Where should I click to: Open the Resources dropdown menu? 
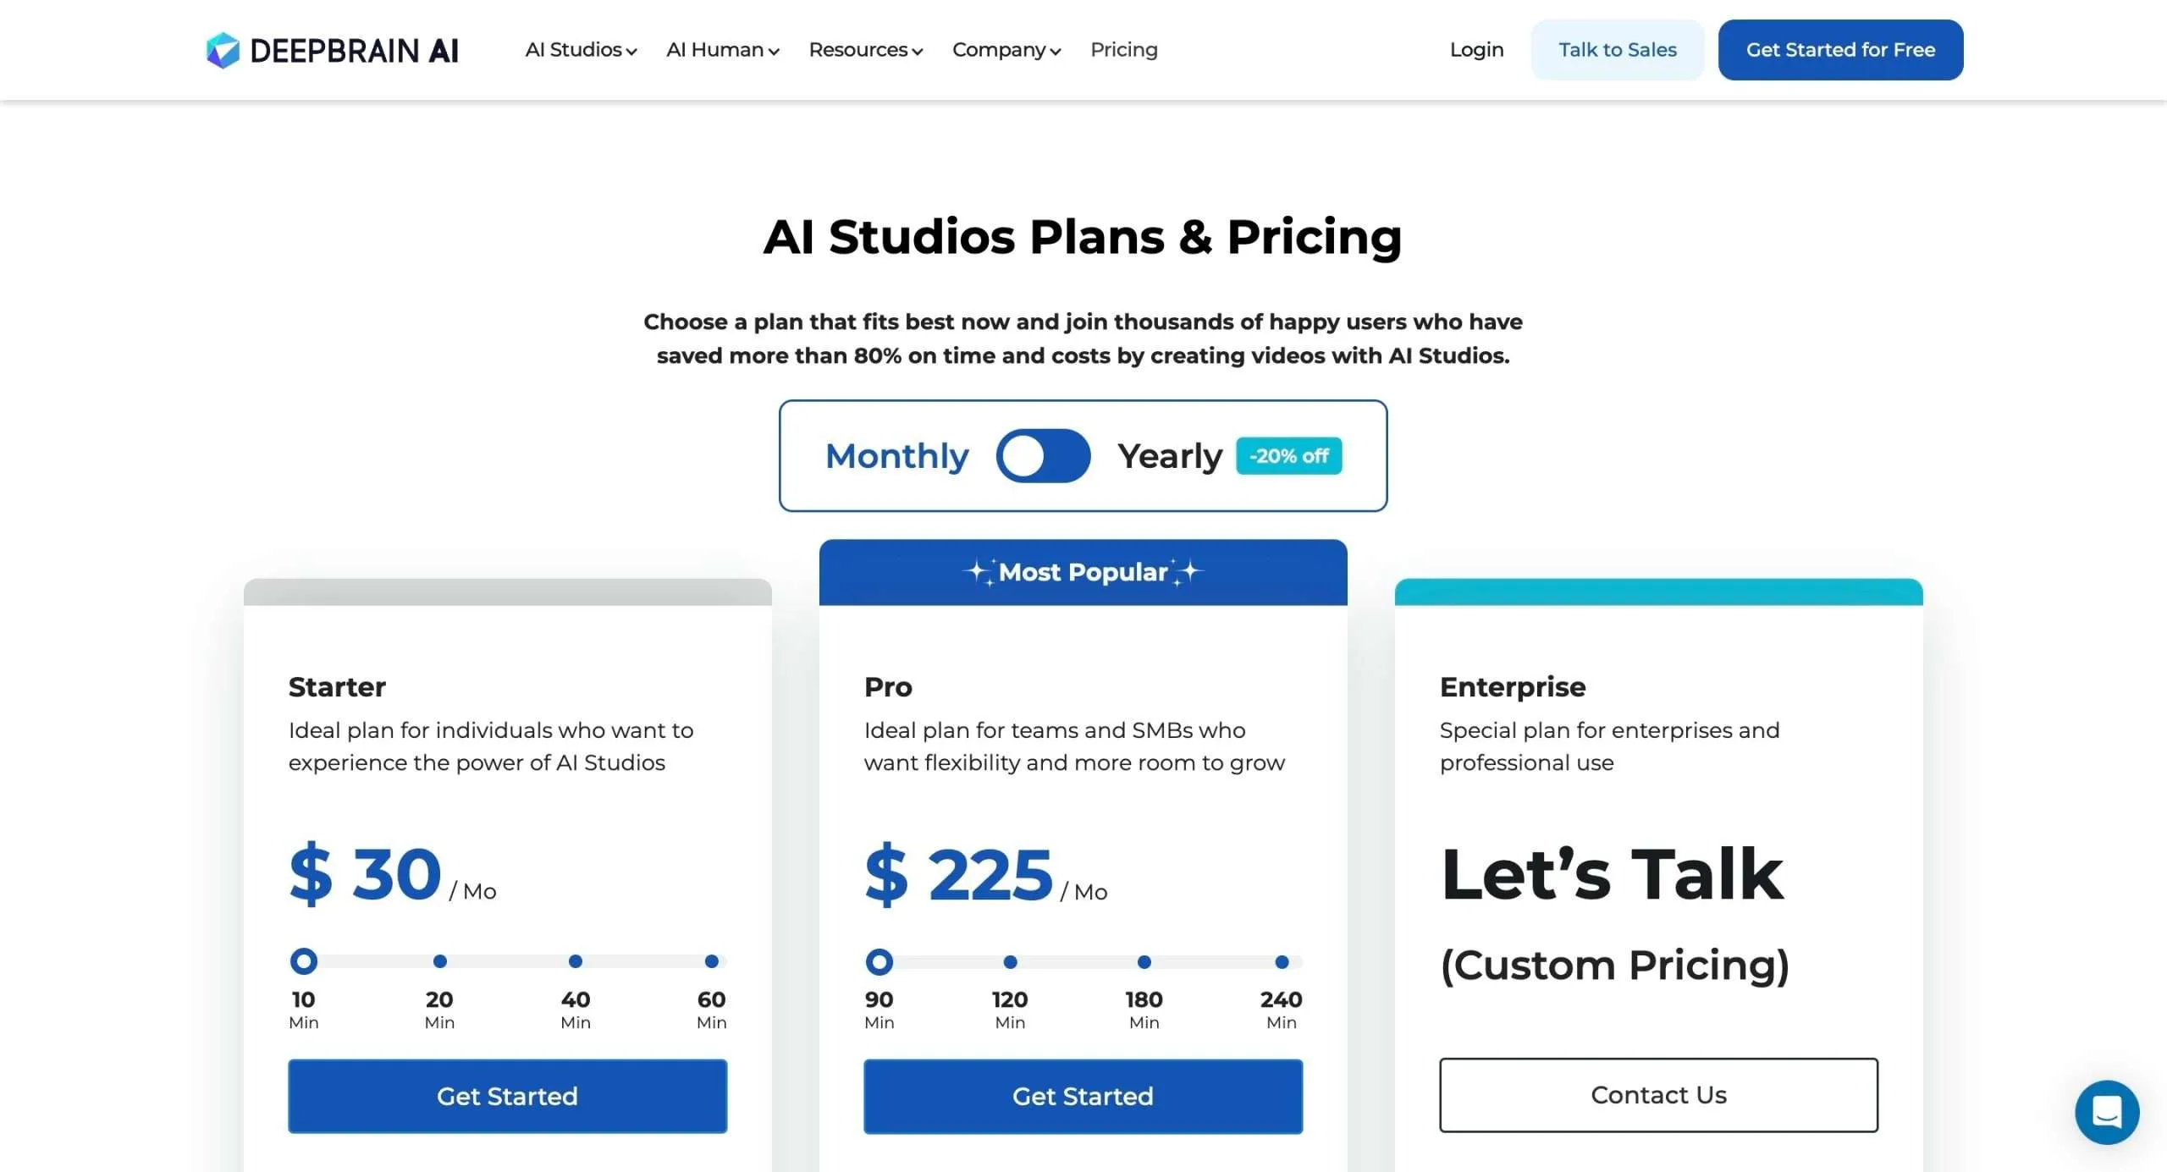click(866, 50)
